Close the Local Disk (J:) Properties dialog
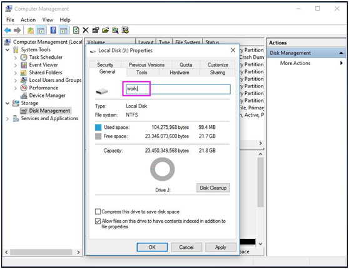Image resolution: width=349 pixels, height=269 pixels. tap(233, 50)
